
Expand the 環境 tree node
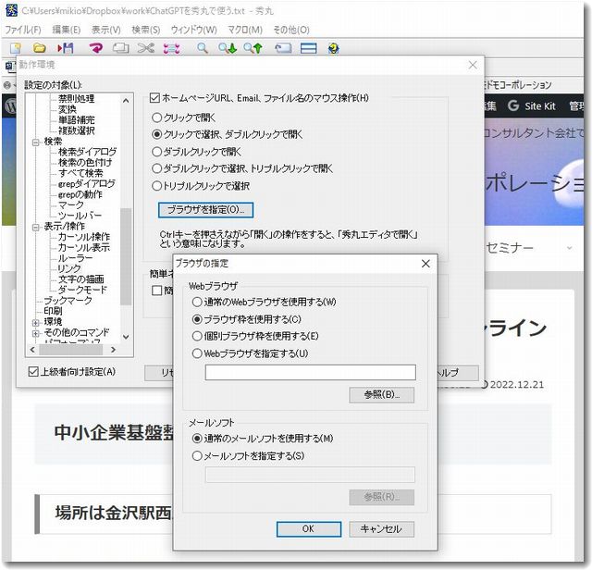point(35,321)
